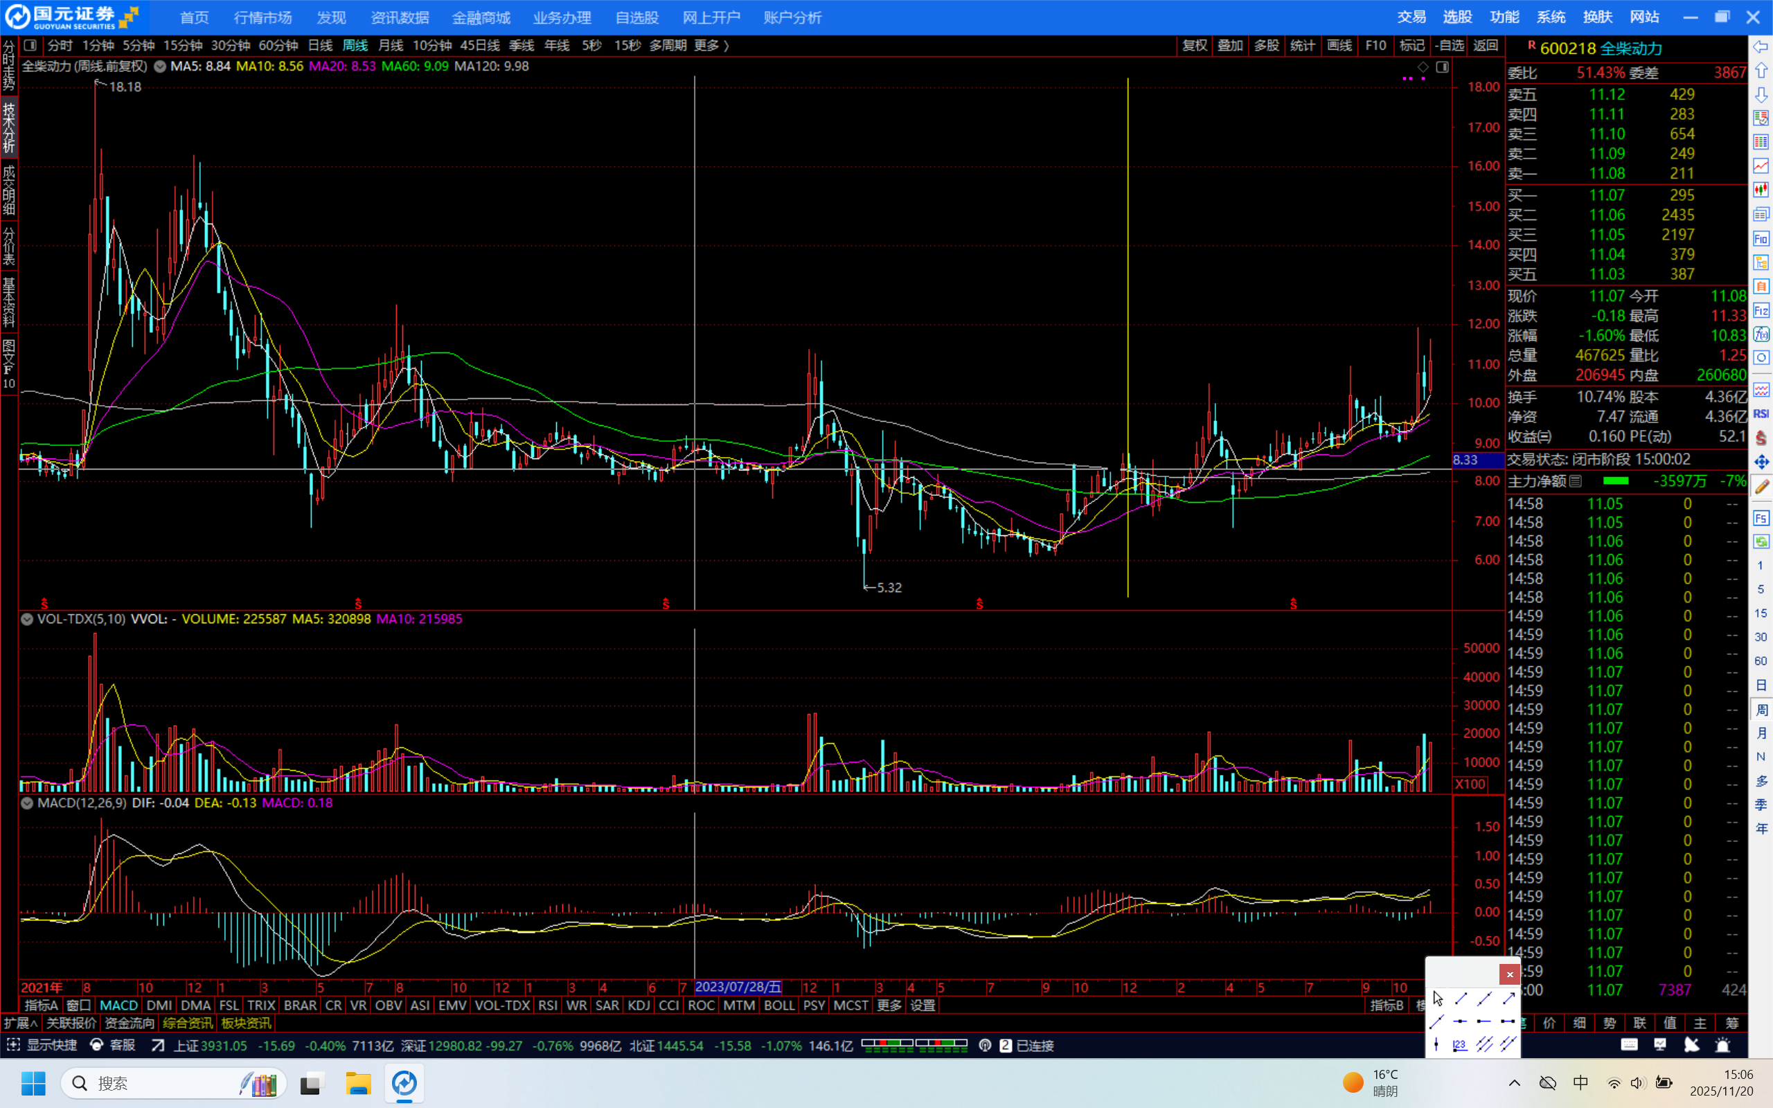Click the green 主力净额 bar indicator
Viewport: 1773px width, 1108px height.
(1616, 481)
